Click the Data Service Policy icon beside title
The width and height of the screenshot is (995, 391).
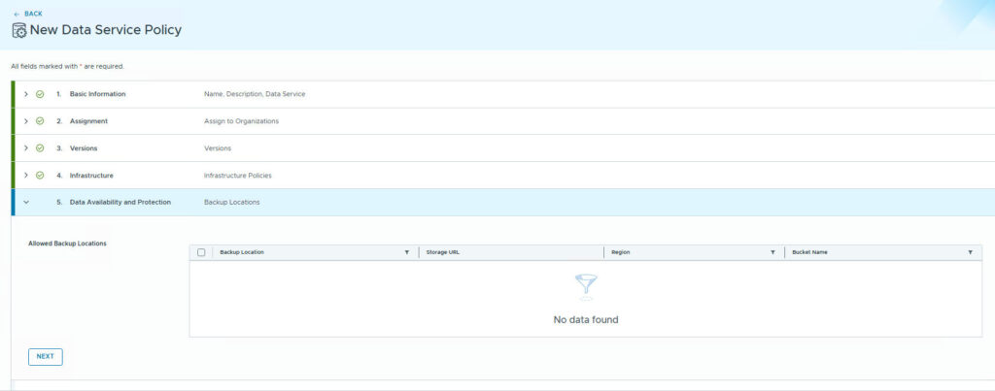18,30
